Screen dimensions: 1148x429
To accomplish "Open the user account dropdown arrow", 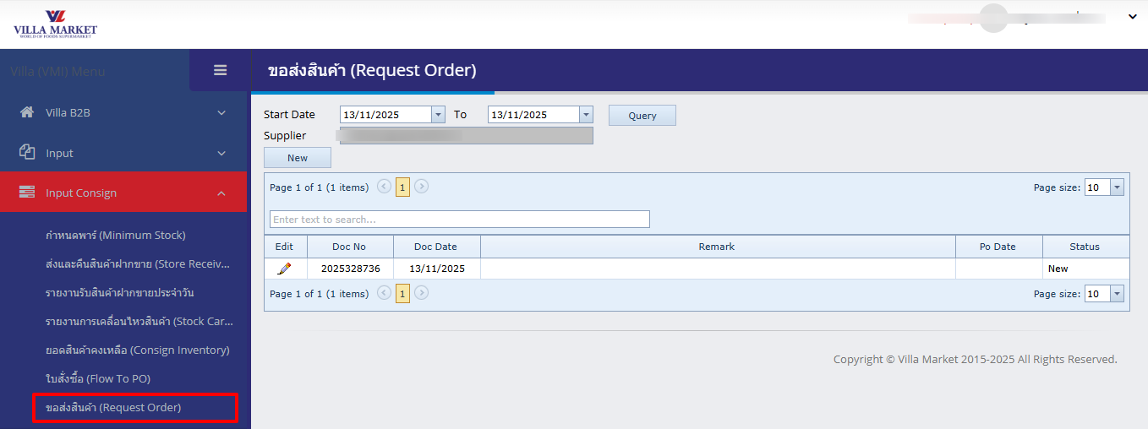I will (x=1133, y=16).
